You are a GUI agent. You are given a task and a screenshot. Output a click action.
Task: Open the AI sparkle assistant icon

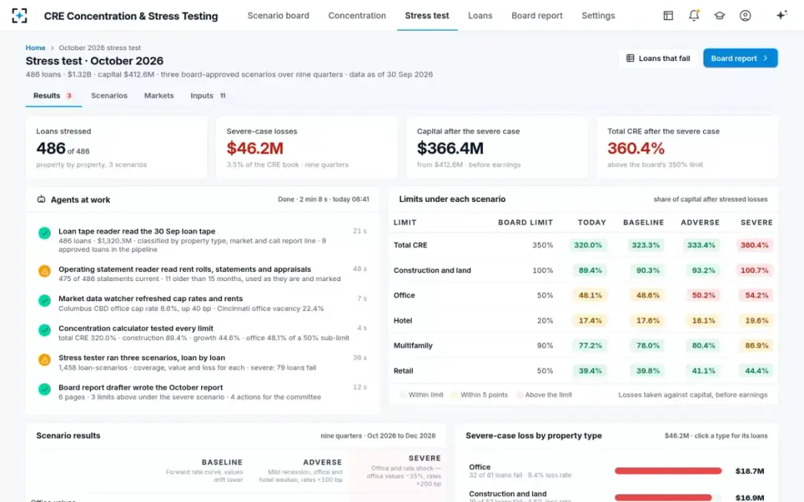[x=781, y=15]
